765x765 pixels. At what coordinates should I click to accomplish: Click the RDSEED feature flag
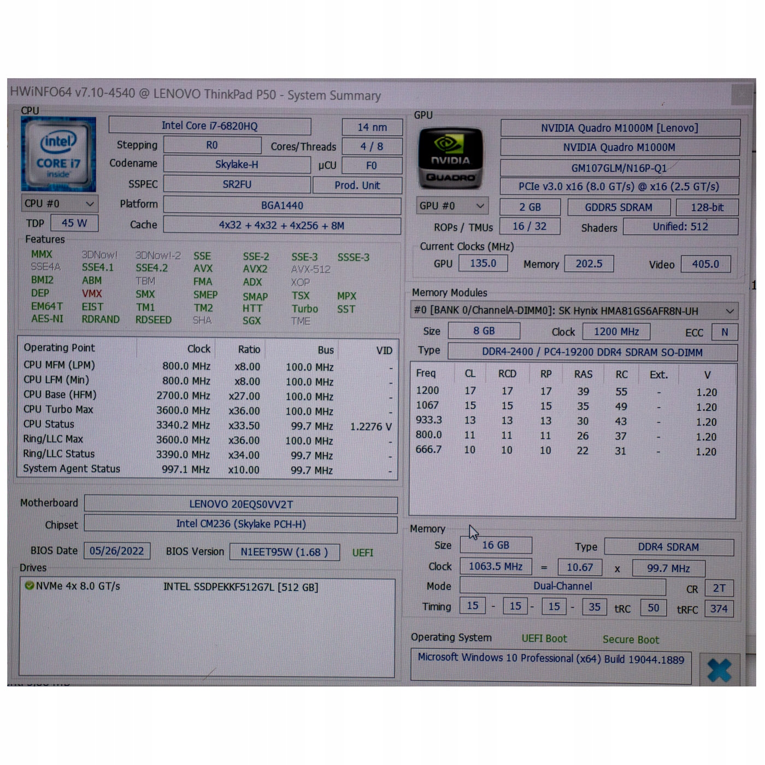click(x=154, y=320)
